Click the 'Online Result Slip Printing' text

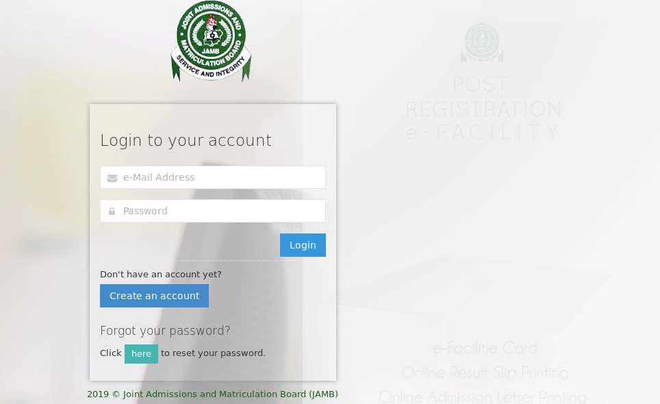(x=485, y=373)
